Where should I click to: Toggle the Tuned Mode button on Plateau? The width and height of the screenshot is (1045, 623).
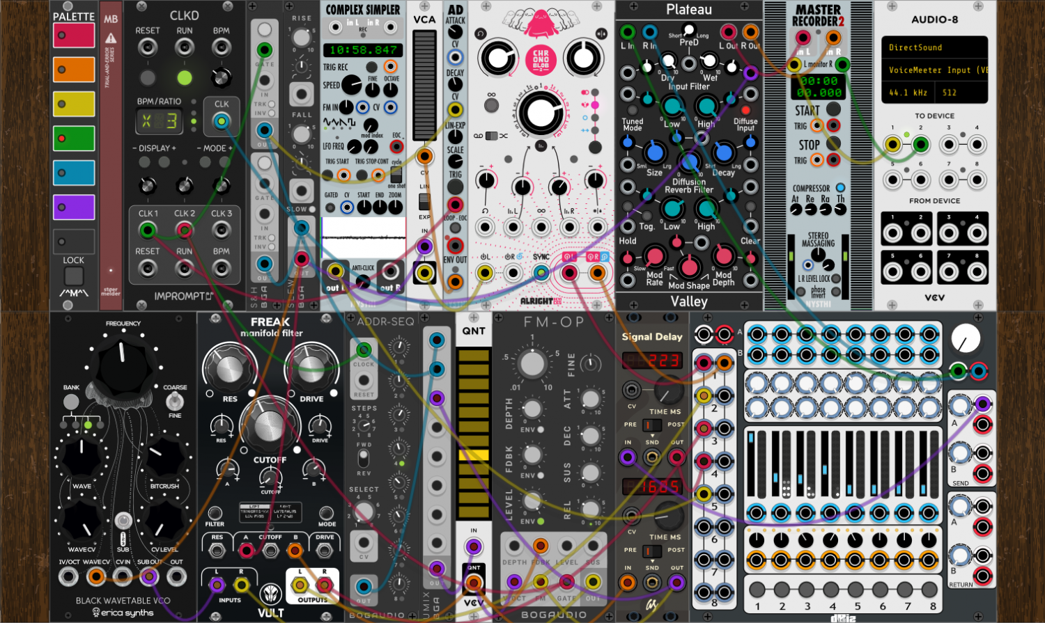coord(632,111)
